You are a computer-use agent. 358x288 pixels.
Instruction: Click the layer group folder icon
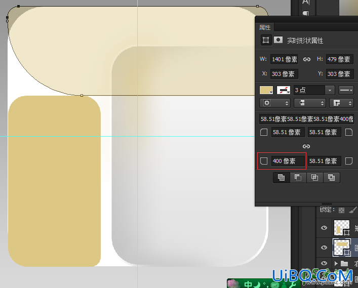[x=344, y=264]
